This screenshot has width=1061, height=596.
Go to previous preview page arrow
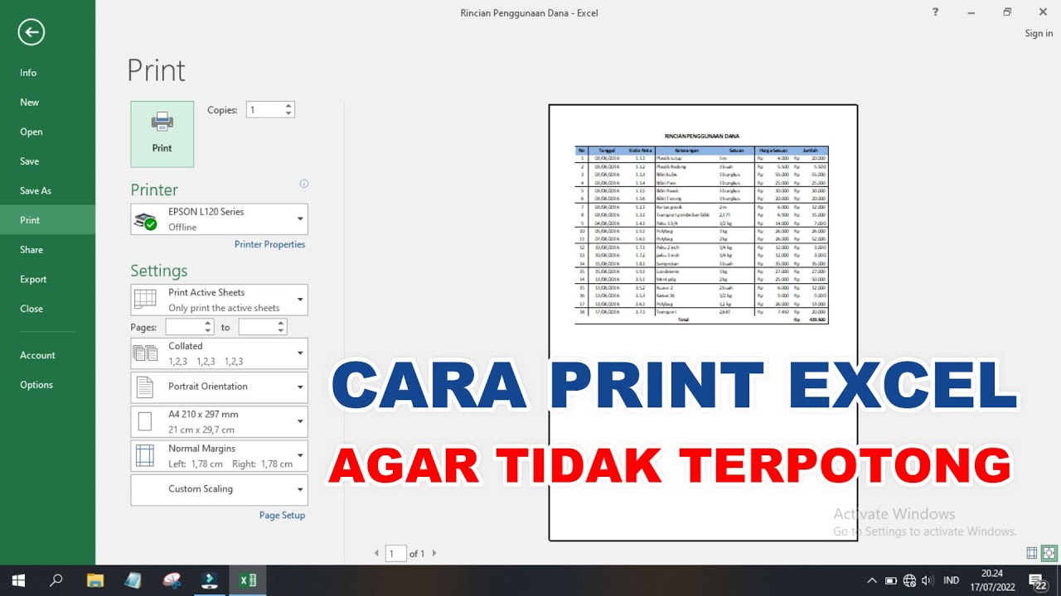376,553
